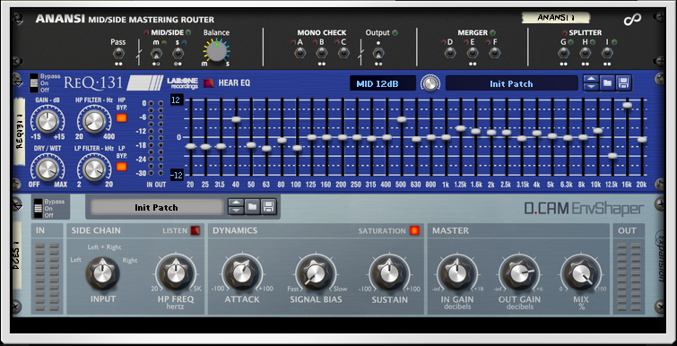Click the Anansi infinity logo icon
677x346 pixels.
(632, 19)
